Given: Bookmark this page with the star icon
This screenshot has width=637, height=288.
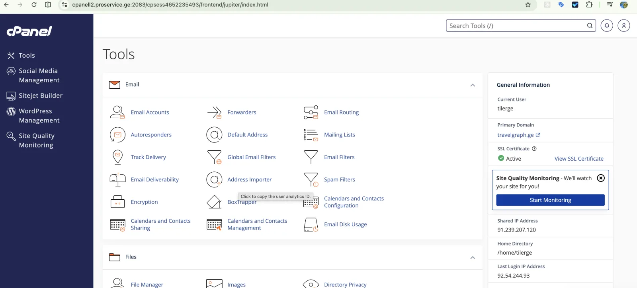Looking at the screenshot, I should tap(528, 5).
